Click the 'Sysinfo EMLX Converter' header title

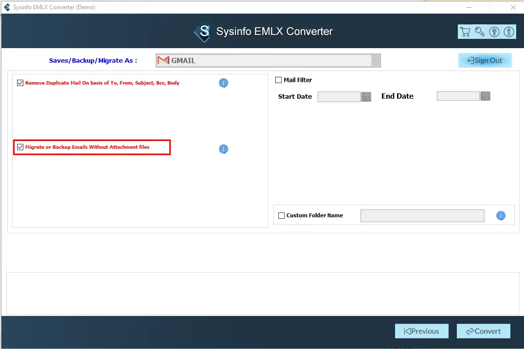[x=274, y=32]
